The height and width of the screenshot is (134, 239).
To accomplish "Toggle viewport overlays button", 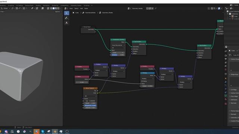I will [x=43, y=8].
